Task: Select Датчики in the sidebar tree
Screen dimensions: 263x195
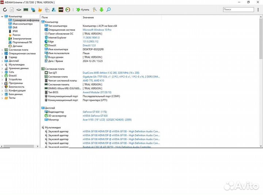Action: (17, 46)
